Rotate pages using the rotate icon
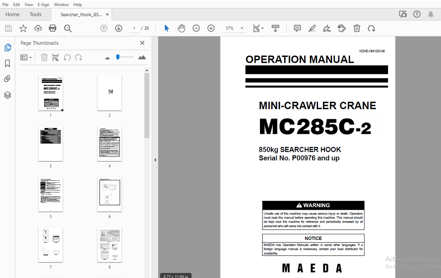Viewport: 441px width, 278px height. point(371,28)
